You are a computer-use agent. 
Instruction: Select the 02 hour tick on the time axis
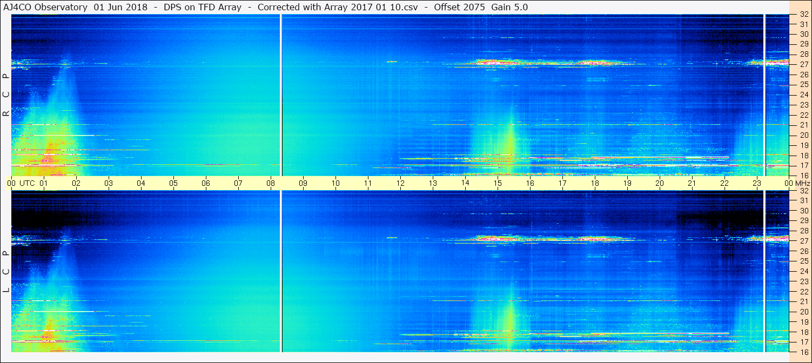pos(76,183)
